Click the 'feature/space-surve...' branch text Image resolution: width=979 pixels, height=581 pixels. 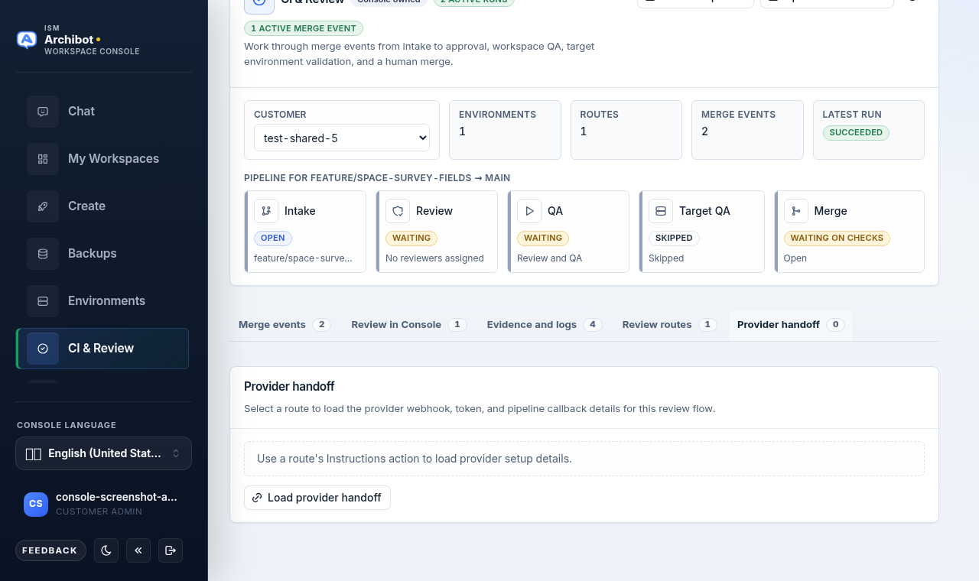pos(303,258)
